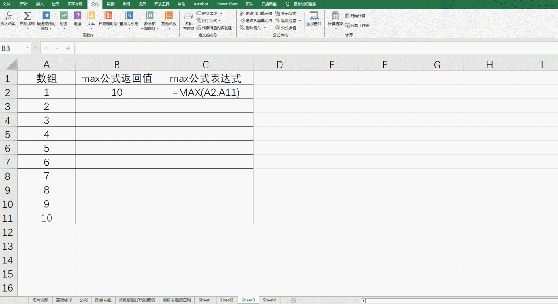Switch to the 插入 ribbon tab

coord(40,4)
